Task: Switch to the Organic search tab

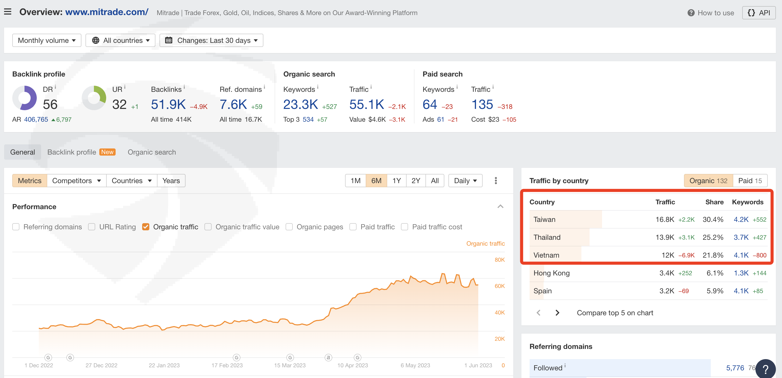Action: pos(152,152)
